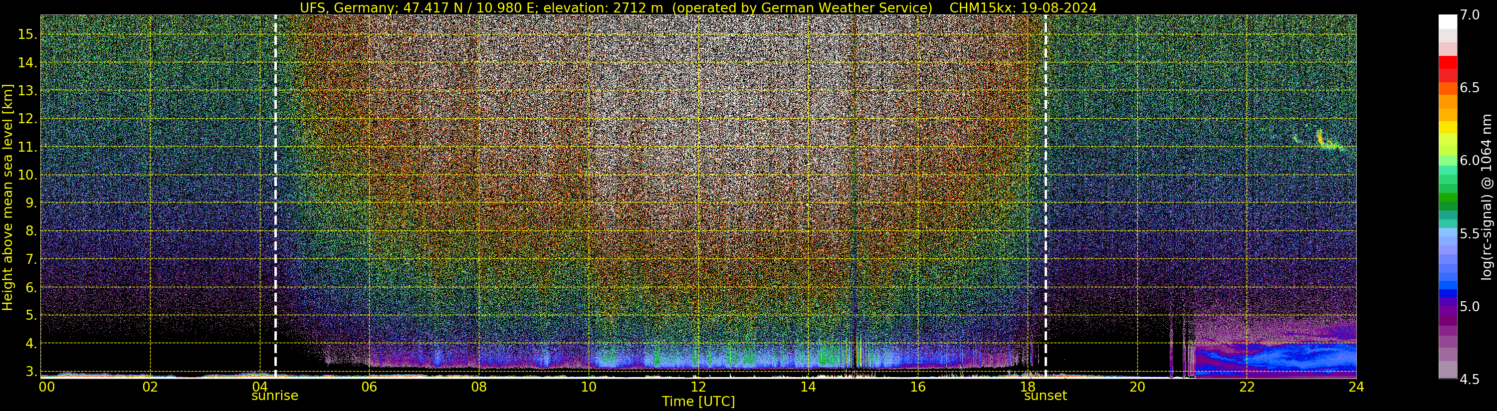The width and height of the screenshot is (1497, 411).
Task: Click the '4.5' colorbar tick label
Action: [1470, 379]
